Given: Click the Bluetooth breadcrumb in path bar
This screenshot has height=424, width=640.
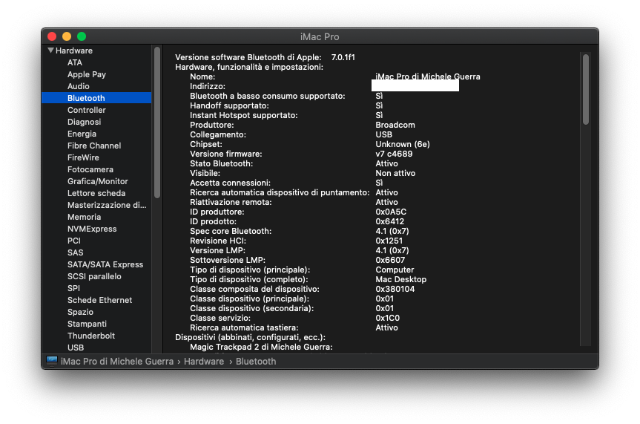Looking at the screenshot, I should tap(256, 362).
